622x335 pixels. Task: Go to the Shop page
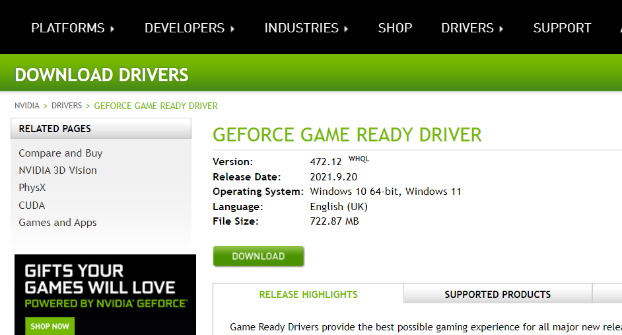395,28
